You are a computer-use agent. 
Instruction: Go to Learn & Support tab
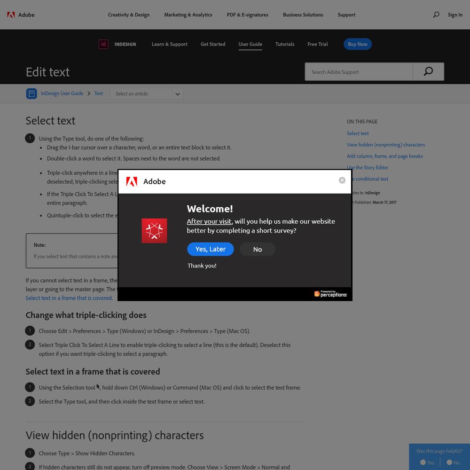[x=169, y=44]
